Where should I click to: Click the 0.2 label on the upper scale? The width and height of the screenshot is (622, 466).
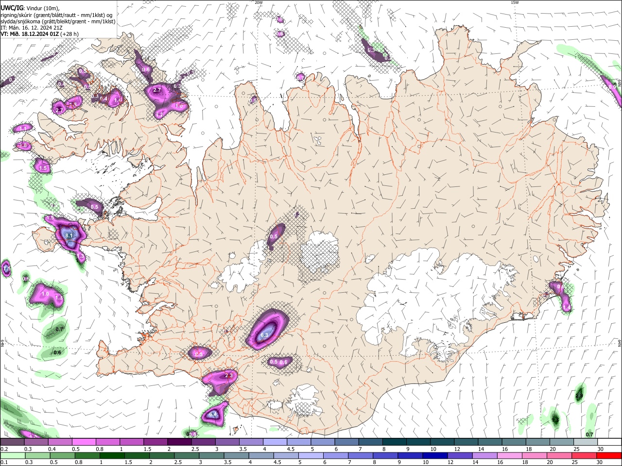[3, 449]
